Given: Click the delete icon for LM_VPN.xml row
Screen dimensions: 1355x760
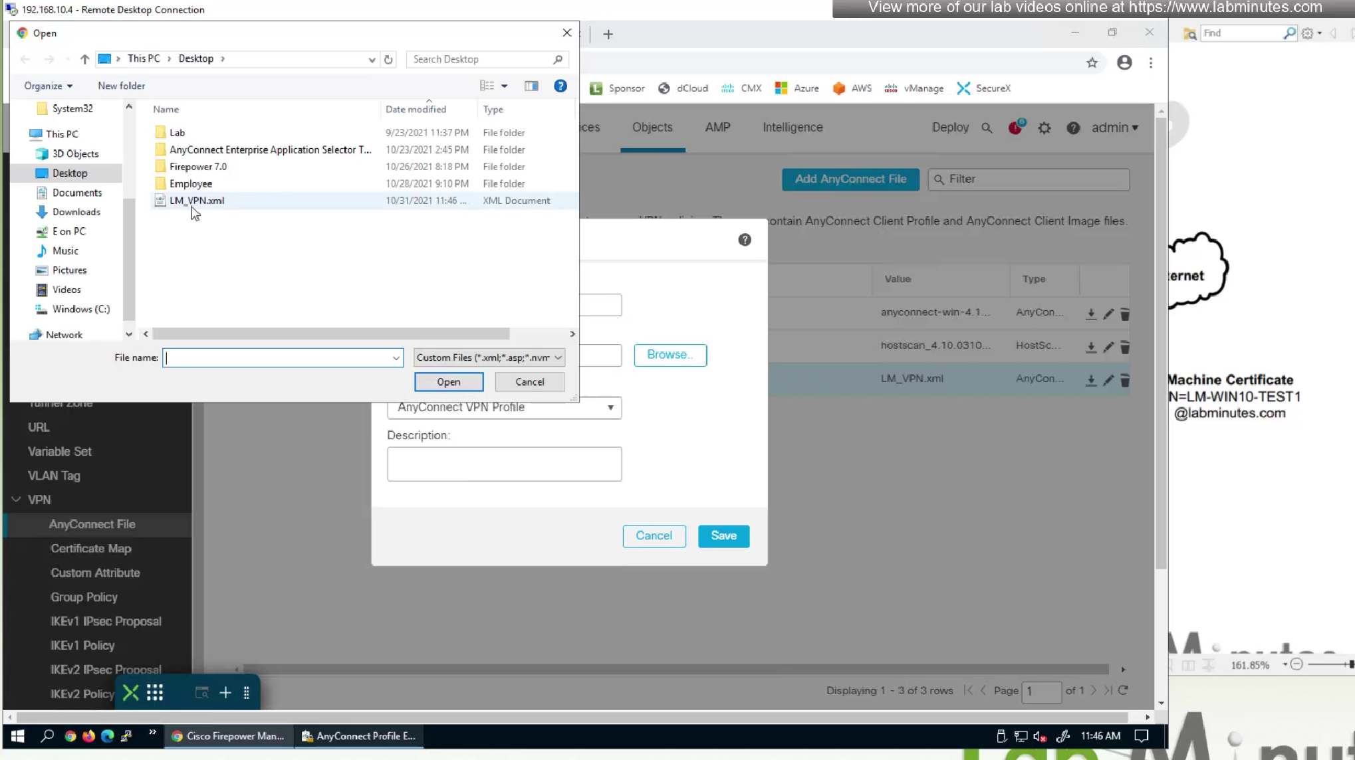Looking at the screenshot, I should click(1125, 380).
